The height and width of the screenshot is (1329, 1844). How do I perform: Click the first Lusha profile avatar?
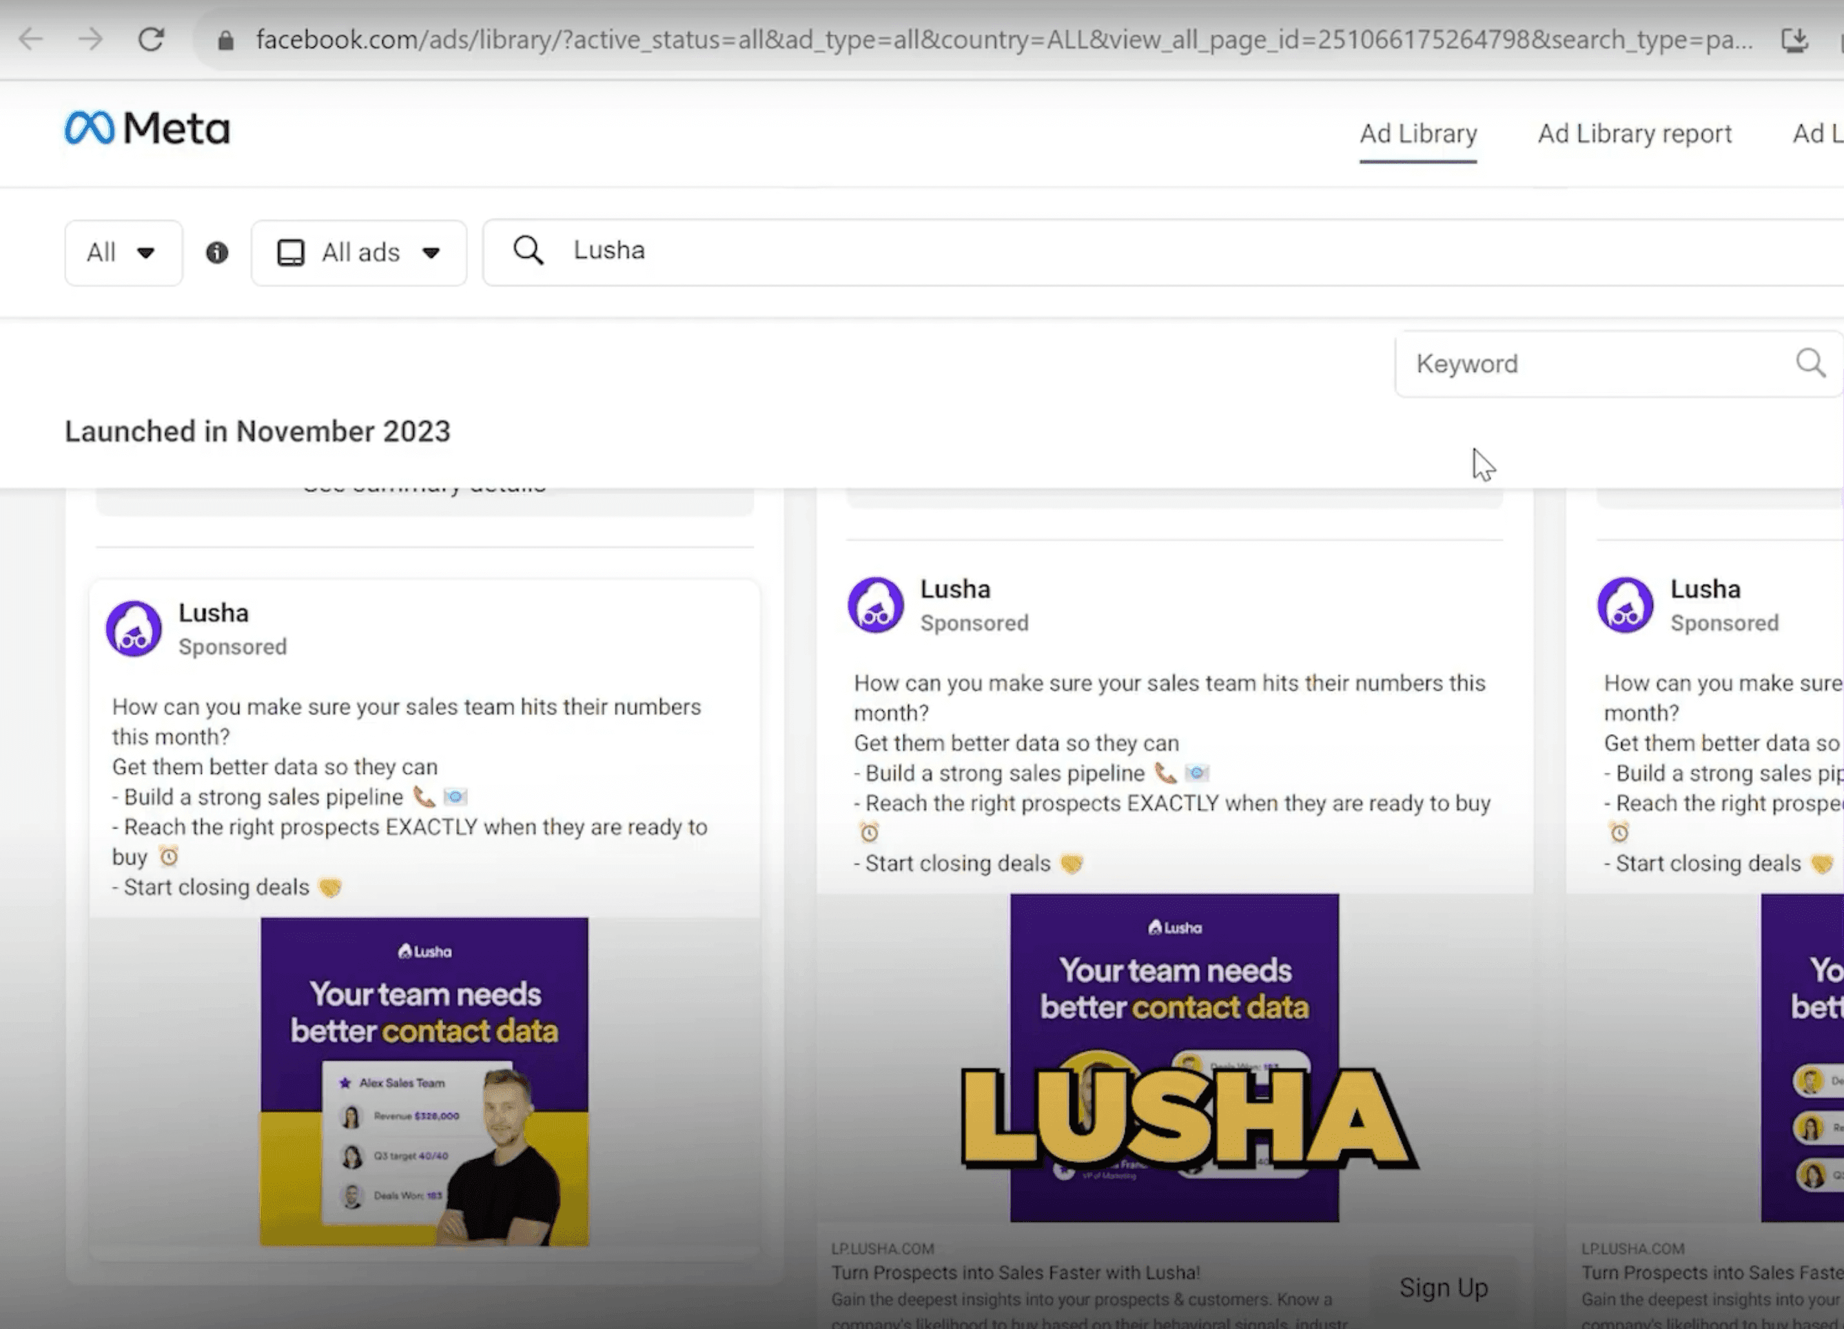pyautogui.click(x=134, y=629)
